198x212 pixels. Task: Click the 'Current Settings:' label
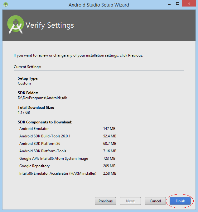27,67
